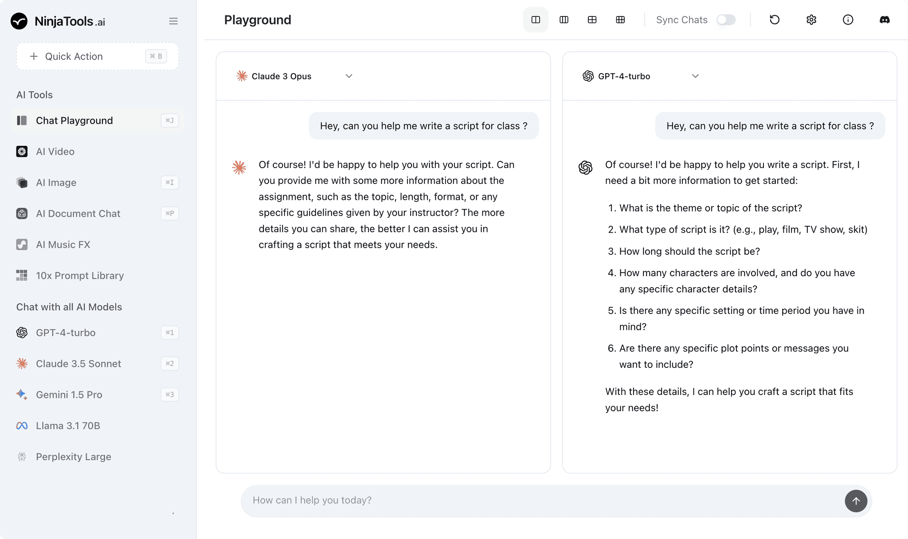Image resolution: width=908 pixels, height=539 pixels.
Task: Click the info icon in the toolbar
Action: (x=847, y=20)
